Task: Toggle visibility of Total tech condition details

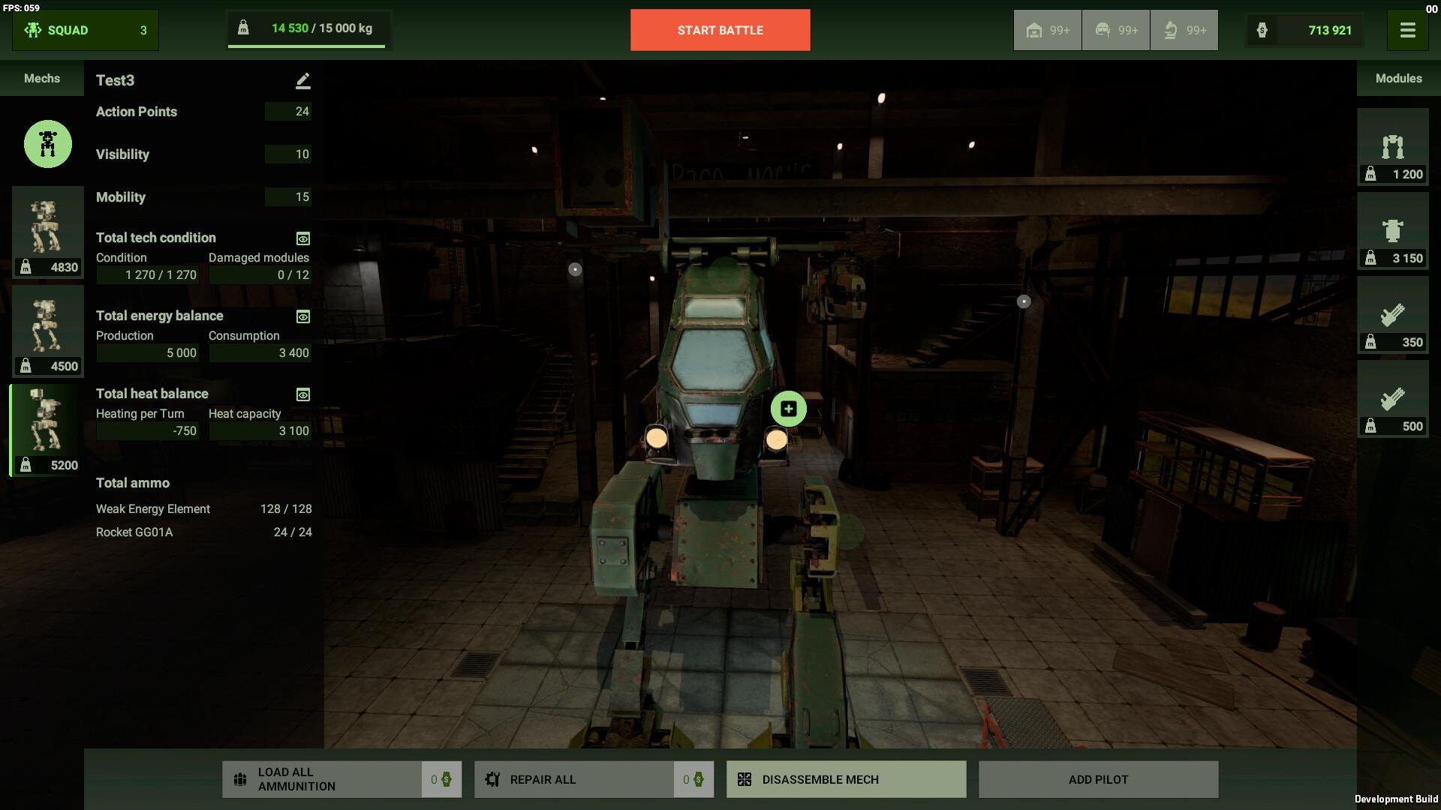Action: (x=302, y=238)
